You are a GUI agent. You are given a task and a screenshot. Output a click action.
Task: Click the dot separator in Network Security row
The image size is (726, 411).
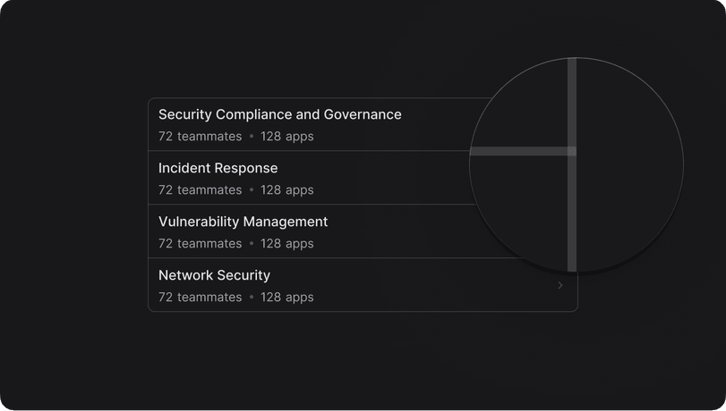(252, 298)
